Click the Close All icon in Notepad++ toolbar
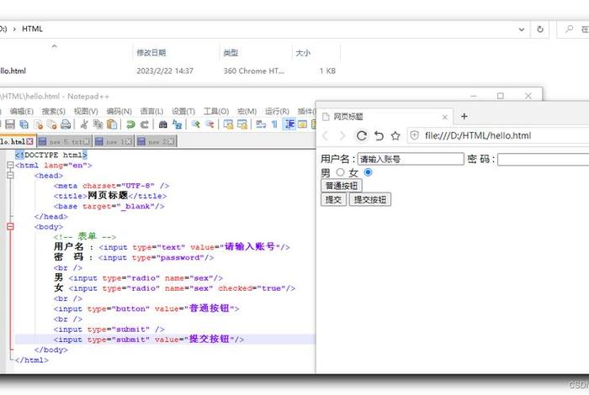The height and width of the screenshot is (395, 589). point(52,124)
